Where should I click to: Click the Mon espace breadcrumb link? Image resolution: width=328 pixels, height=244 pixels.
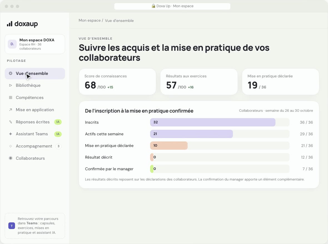point(90,21)
